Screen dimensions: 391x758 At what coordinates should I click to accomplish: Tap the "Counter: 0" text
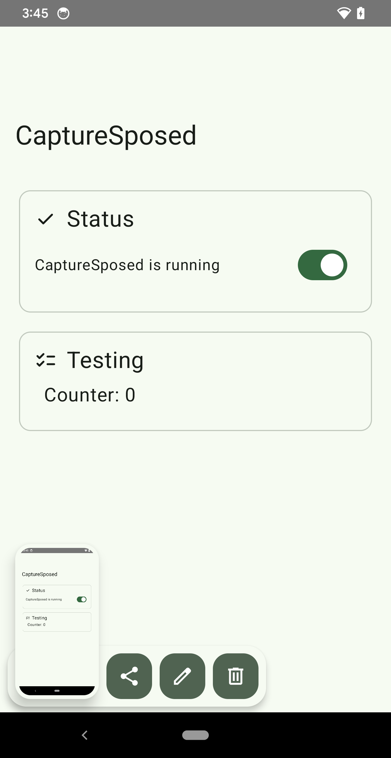(x=90, y=395)
